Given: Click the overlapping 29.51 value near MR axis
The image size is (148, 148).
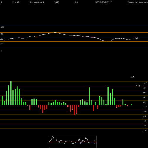Looking at the screenshot, I should (138, 86).
